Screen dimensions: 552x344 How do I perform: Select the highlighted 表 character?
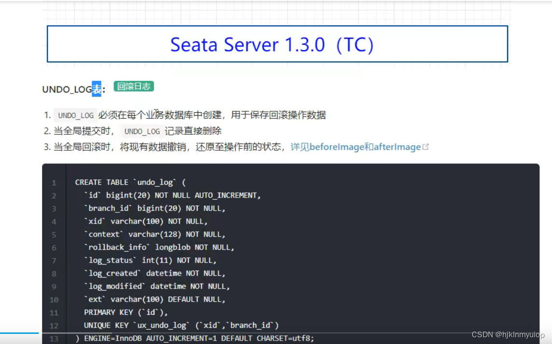97,89
